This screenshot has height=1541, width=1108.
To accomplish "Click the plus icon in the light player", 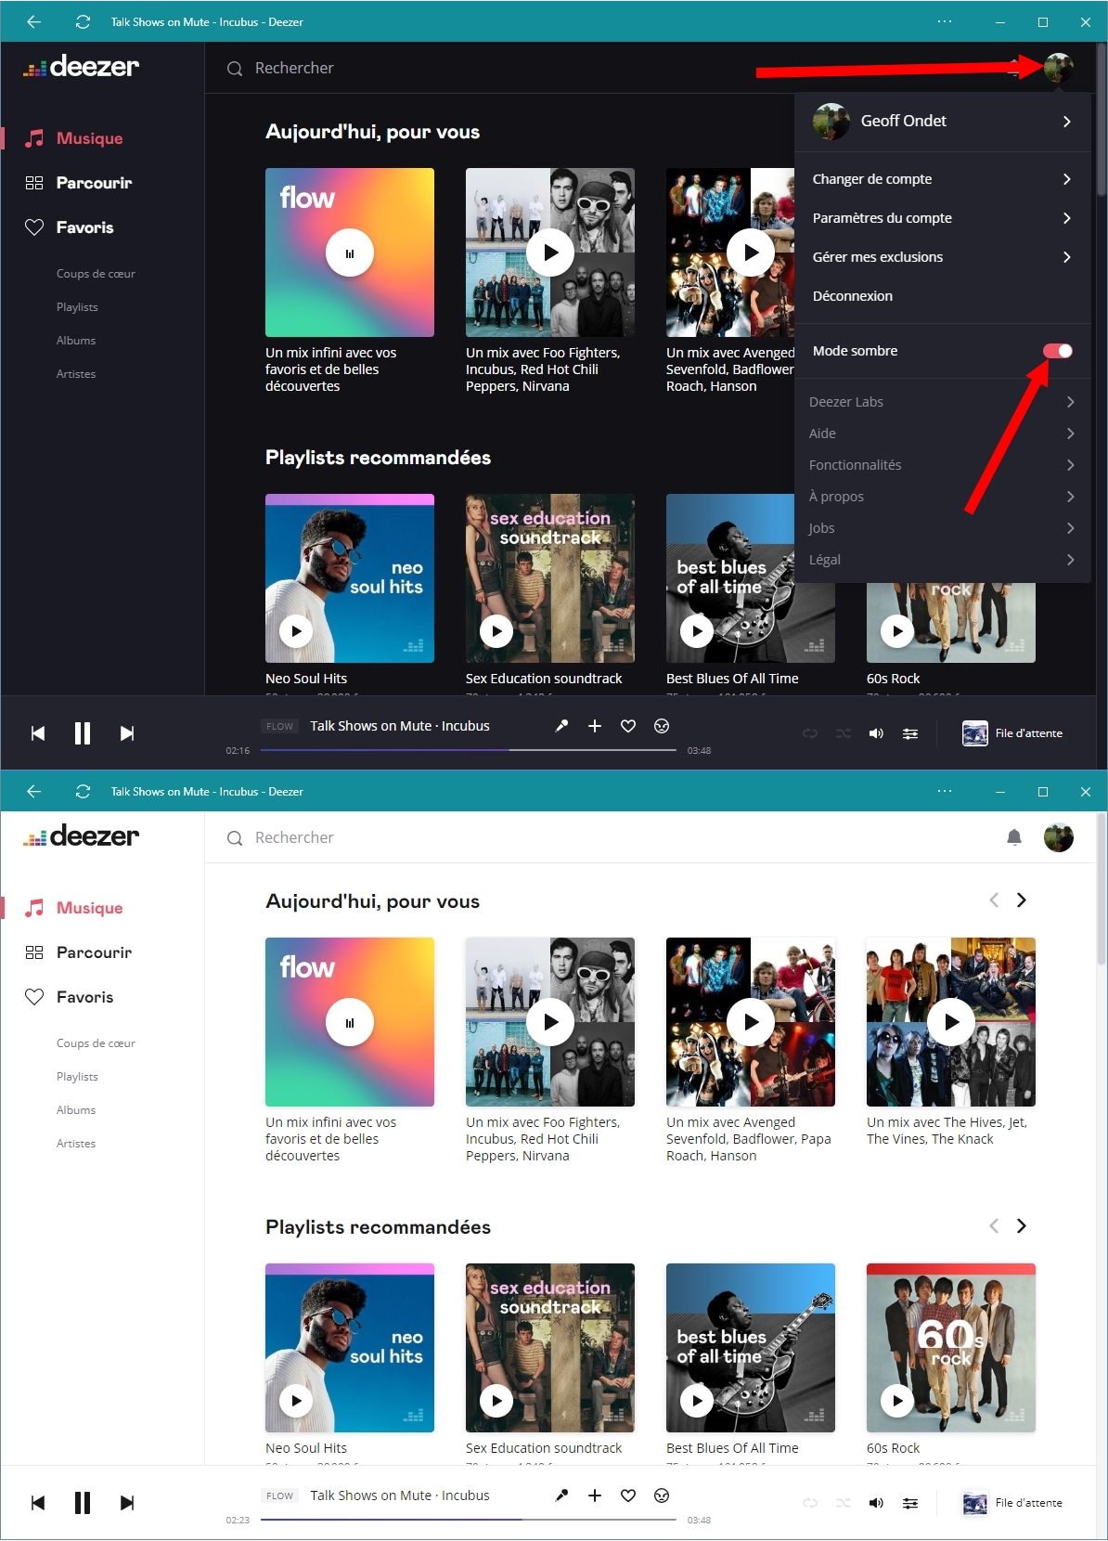I will coord(595,1496).
